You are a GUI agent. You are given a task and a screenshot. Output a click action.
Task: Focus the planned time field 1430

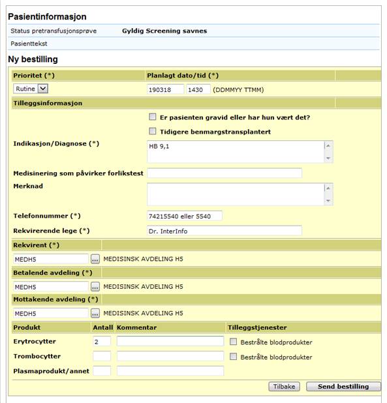tap(198, 89)
